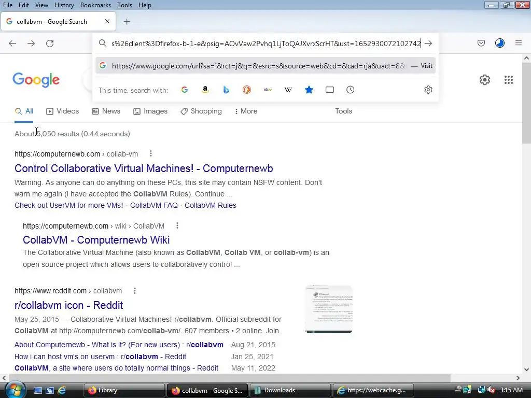The image size is (531, 398).
Task: Open Control Collaborative Virtual Machines! result
Action: 144,168
